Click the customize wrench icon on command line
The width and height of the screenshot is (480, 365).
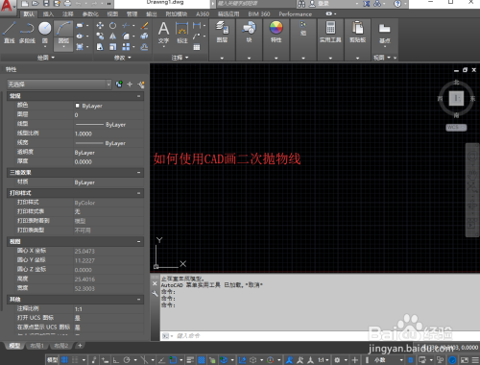(156, 294)
